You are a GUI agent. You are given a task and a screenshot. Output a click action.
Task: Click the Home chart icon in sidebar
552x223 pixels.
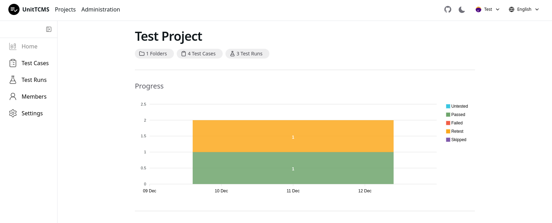13,46
